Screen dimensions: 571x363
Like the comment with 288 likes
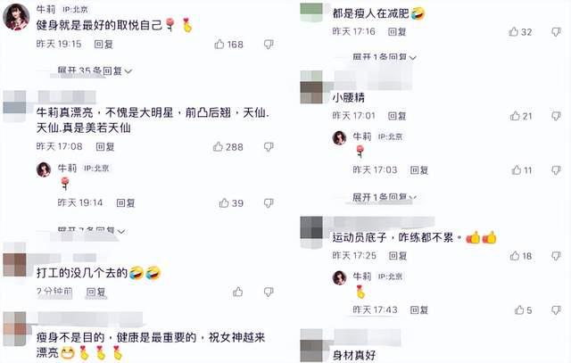click(x=218, y=147)
